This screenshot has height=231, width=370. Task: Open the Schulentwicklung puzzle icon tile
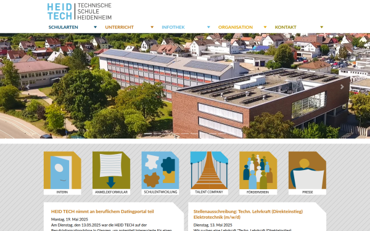coord(160,170)
